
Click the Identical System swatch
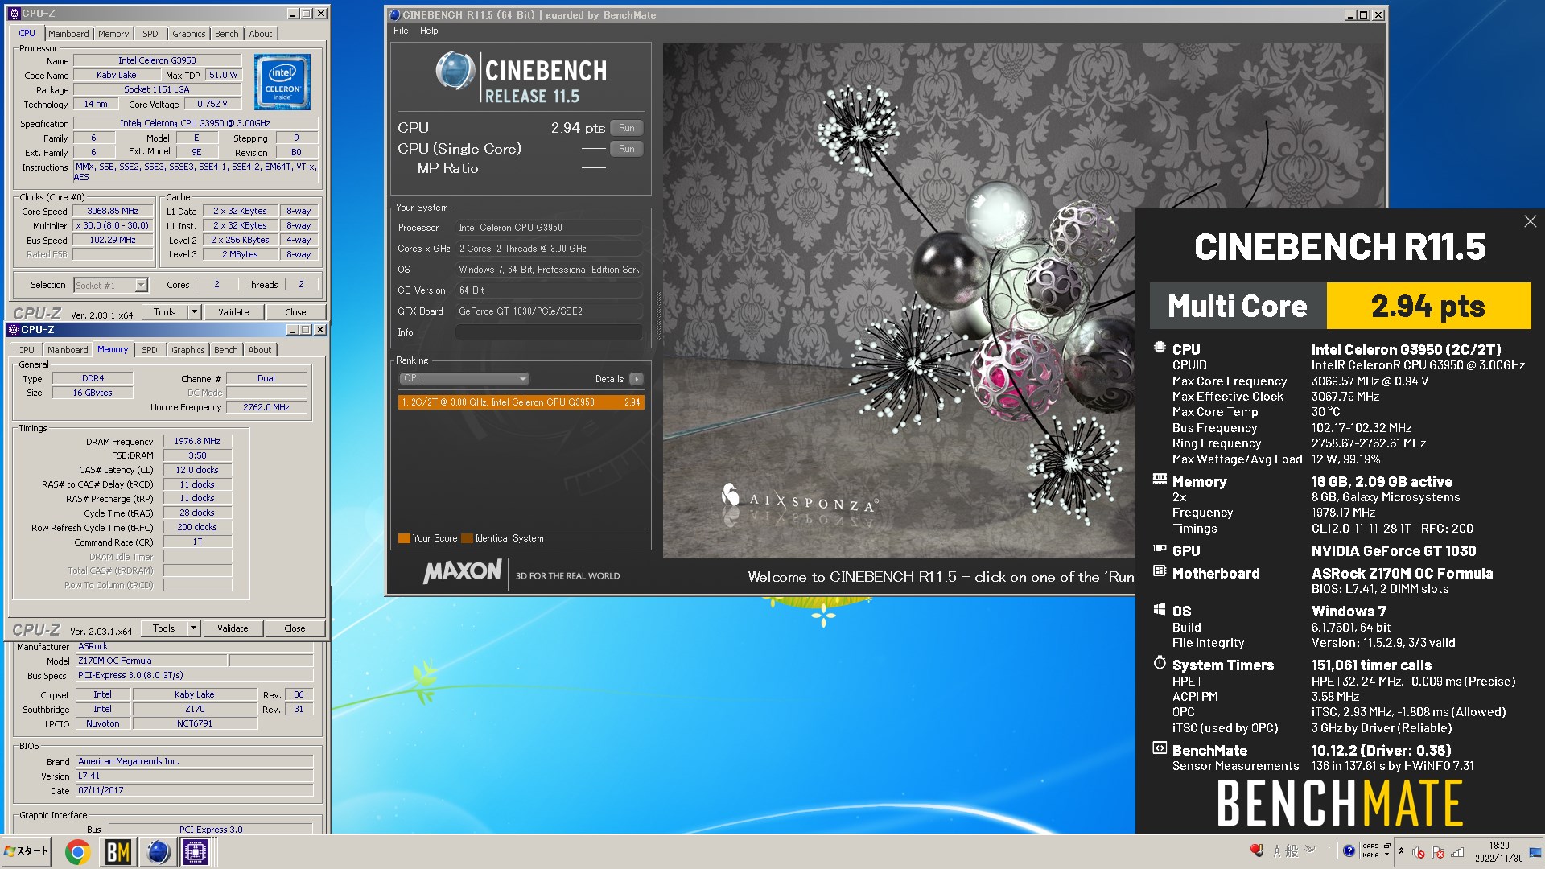click(466, 538)
